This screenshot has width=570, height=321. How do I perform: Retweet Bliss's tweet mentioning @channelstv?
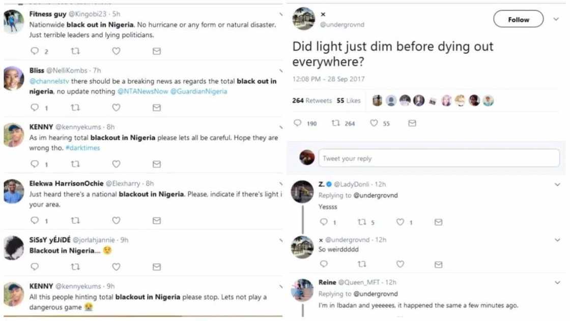coord(75,108)
